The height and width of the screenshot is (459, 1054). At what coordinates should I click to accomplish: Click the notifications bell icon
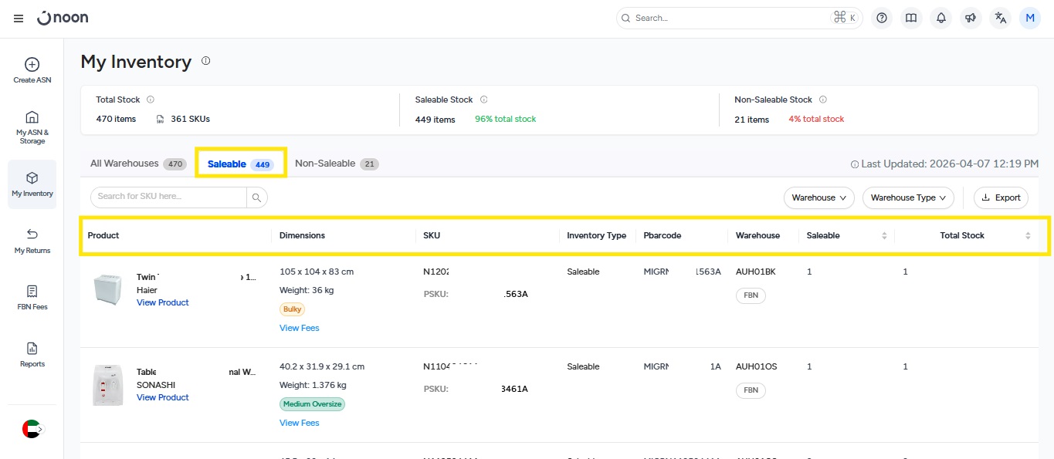point(940,19)
